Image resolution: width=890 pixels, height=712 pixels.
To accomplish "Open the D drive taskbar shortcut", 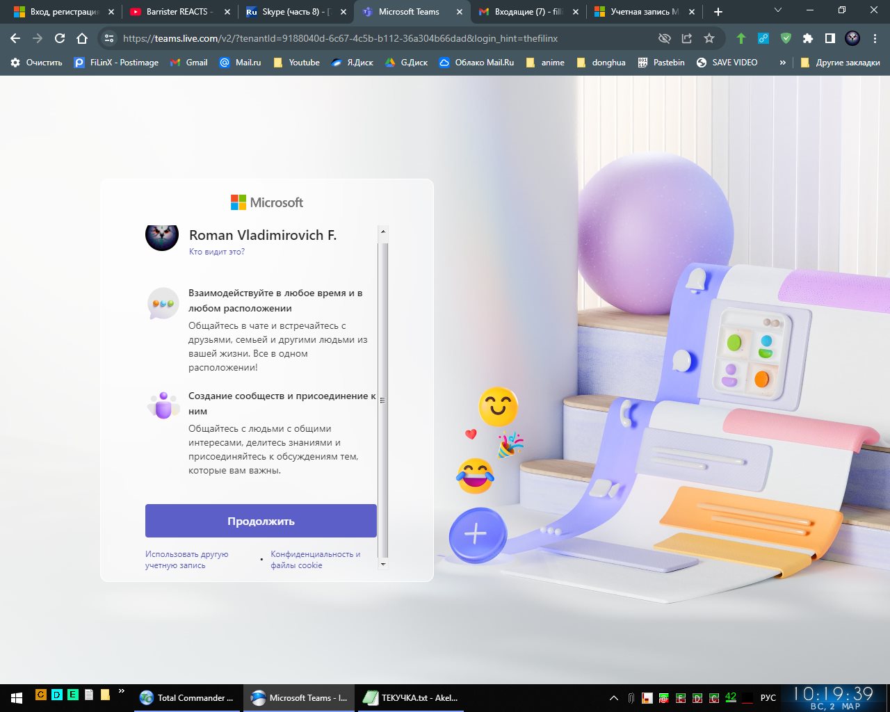I will pos(57,694).
